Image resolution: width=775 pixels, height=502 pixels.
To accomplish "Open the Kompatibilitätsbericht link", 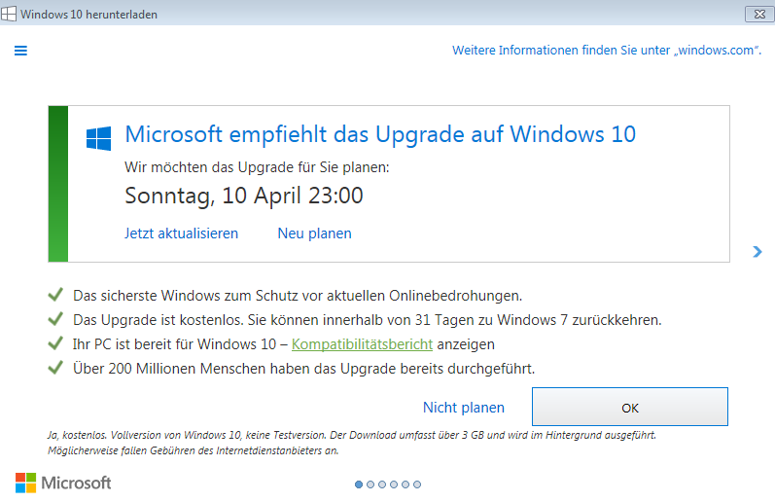I will (x=363, y=344).
